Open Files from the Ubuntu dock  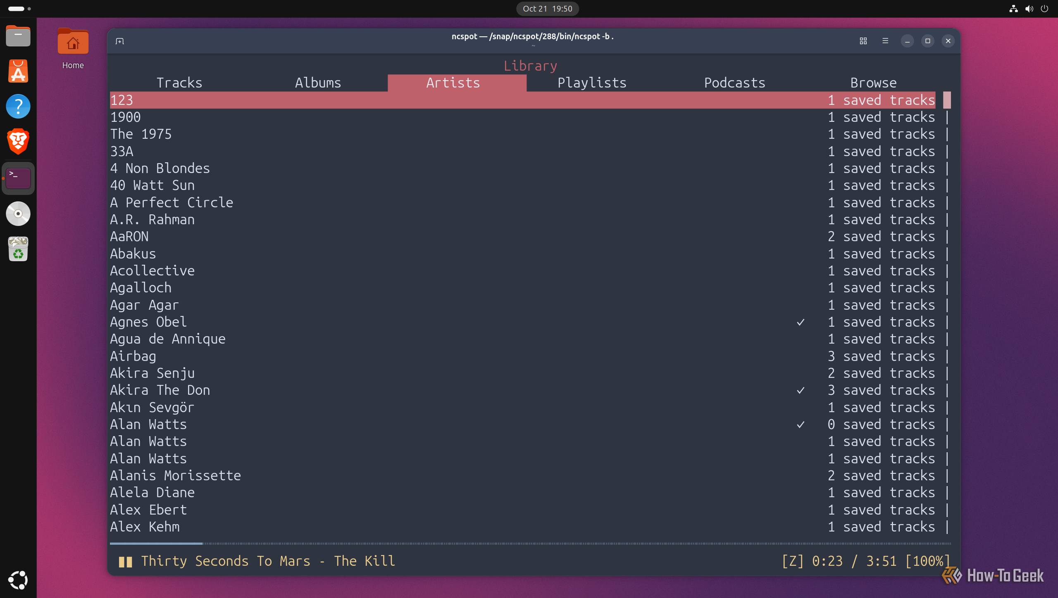(18, 36)
